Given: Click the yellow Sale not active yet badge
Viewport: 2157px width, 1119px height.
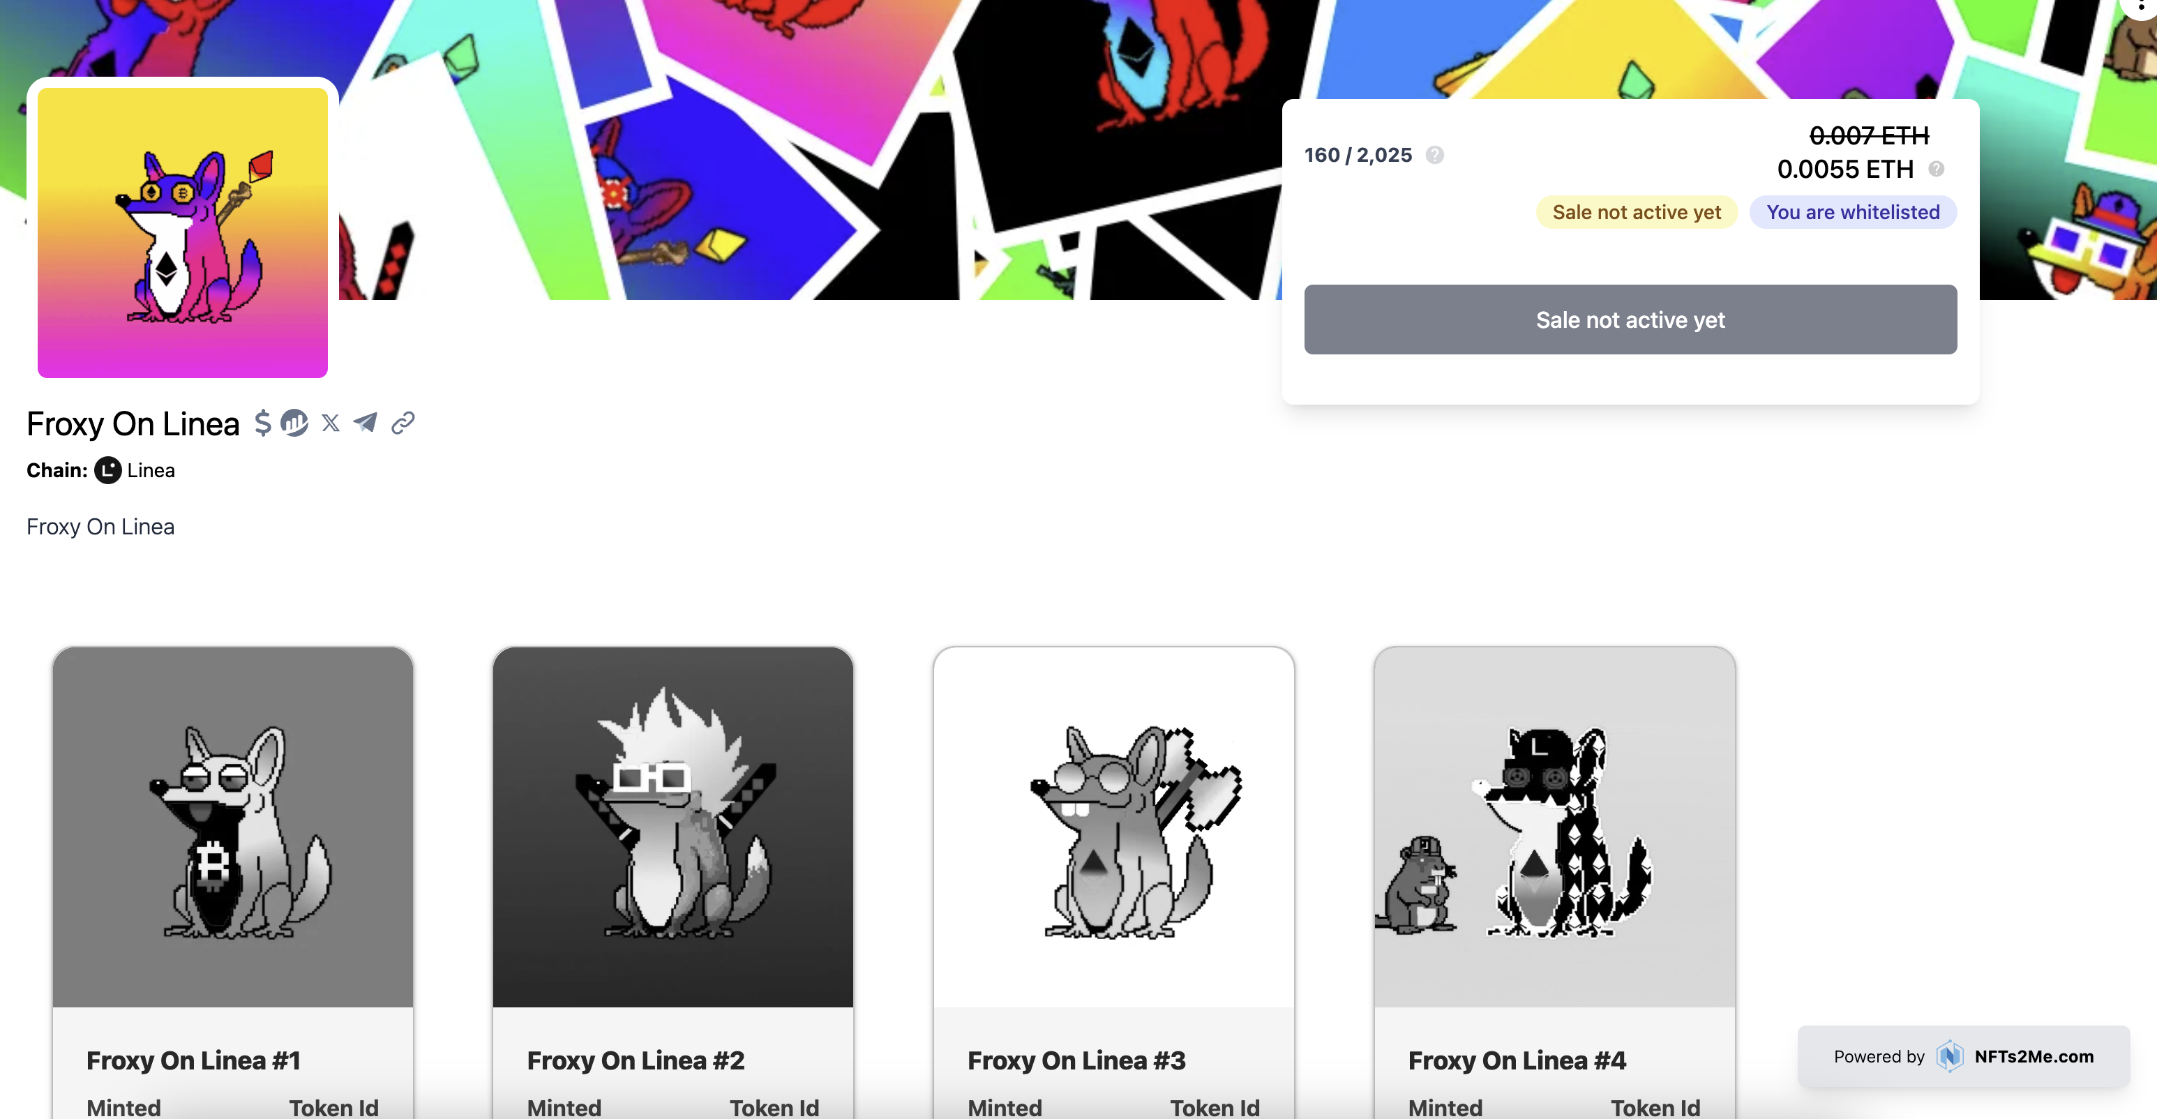Looking at the screenshot, I should pos(1636,212).
